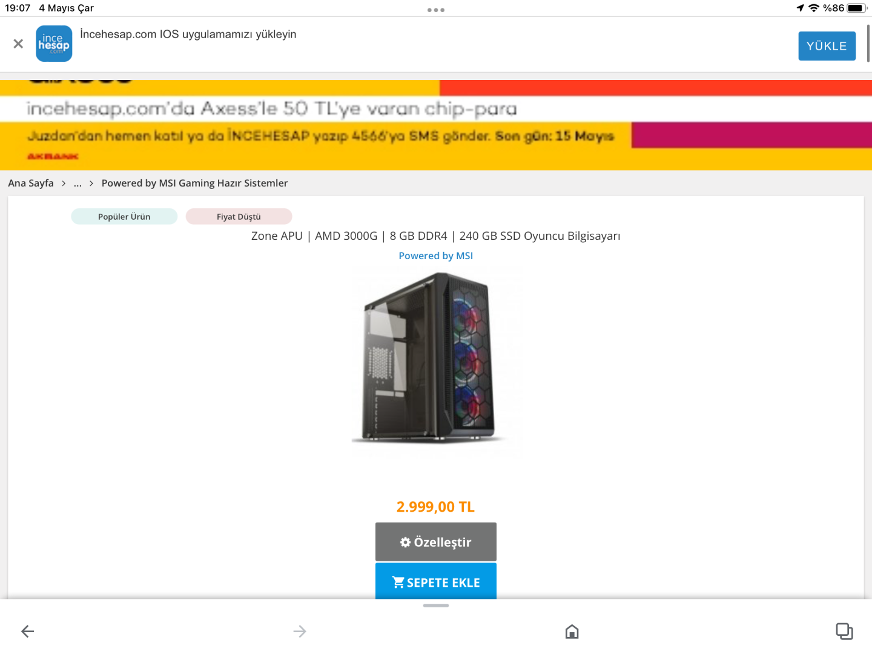
Task: Tap the YÜKLE install button
Action: pos(827,46)
